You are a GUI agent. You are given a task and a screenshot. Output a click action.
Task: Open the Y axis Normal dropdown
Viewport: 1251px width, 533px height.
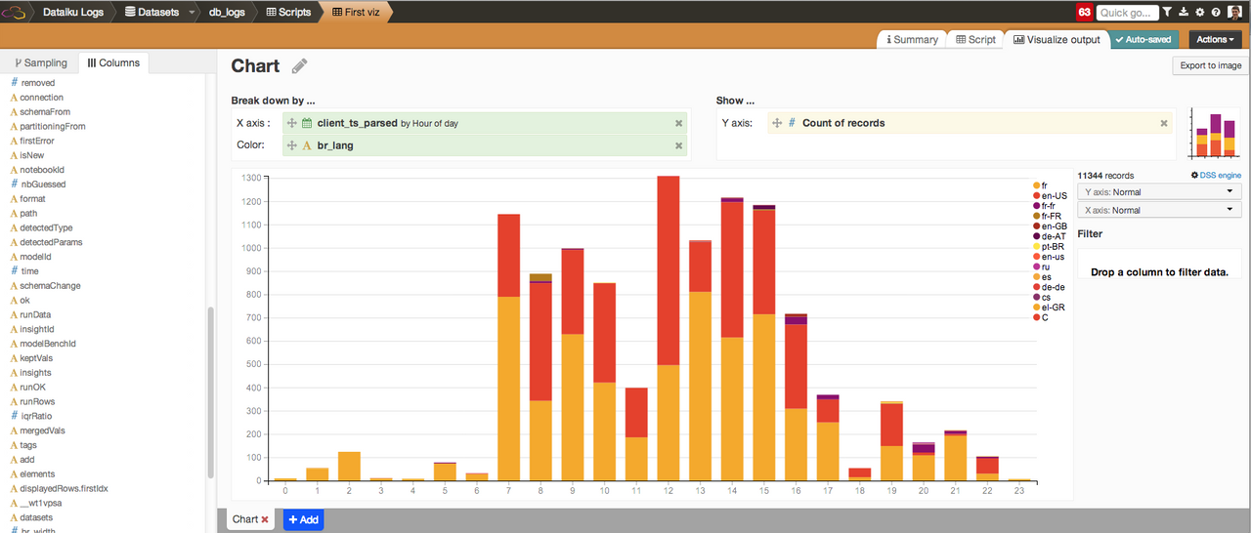[1159, 192]
